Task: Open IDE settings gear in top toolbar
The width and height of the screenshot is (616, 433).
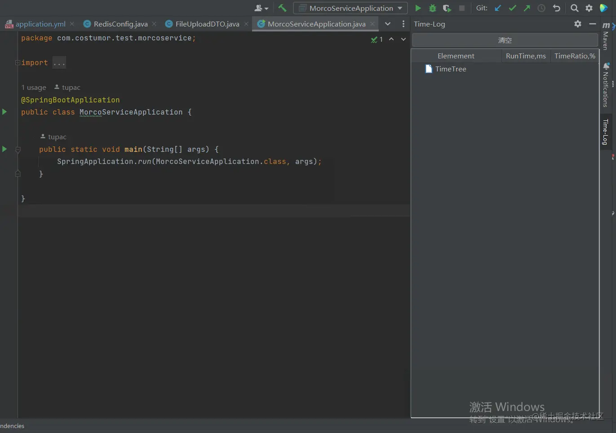Action: click(x=589, y=8)
